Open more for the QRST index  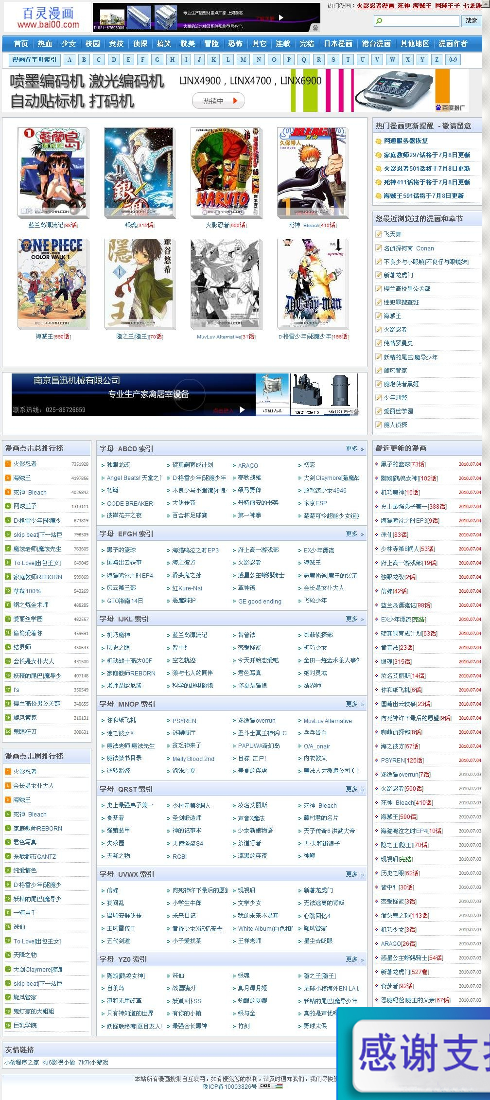coord(355,789)
